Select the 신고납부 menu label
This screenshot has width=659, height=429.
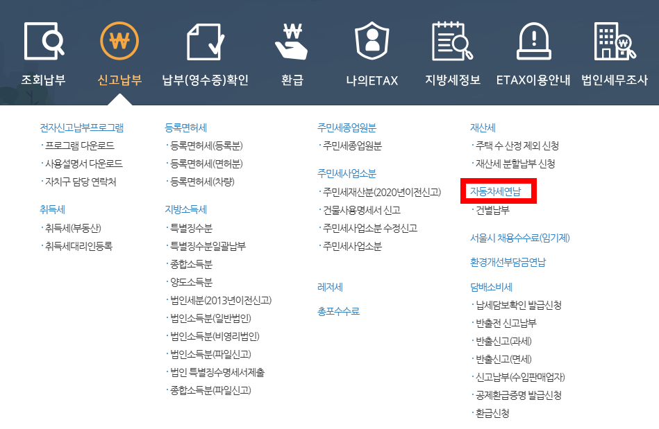(x=119, y=80)
